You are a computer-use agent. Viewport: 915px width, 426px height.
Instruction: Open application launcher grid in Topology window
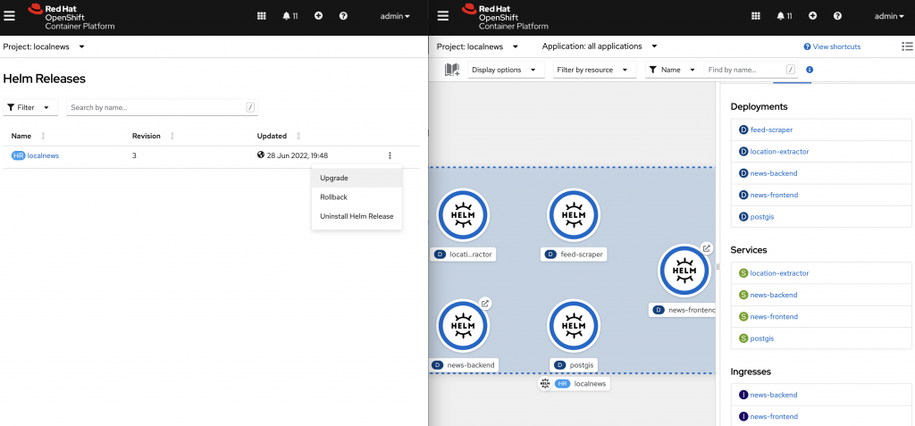coord(756,16)
